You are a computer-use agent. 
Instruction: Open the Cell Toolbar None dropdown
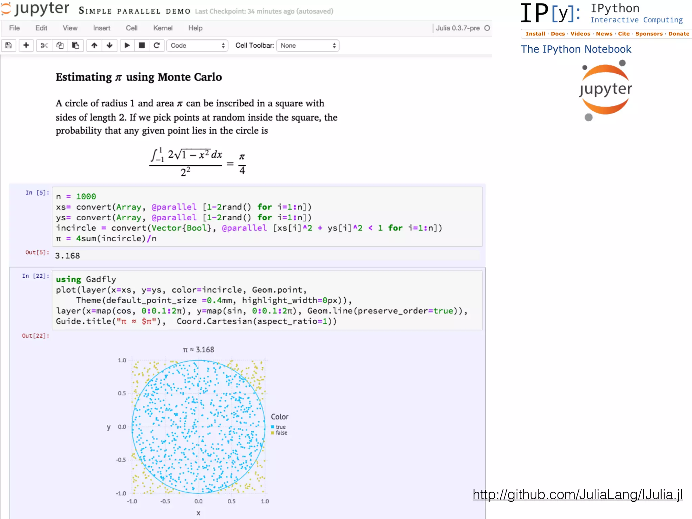pyautogui.click(x=308, y=46)
